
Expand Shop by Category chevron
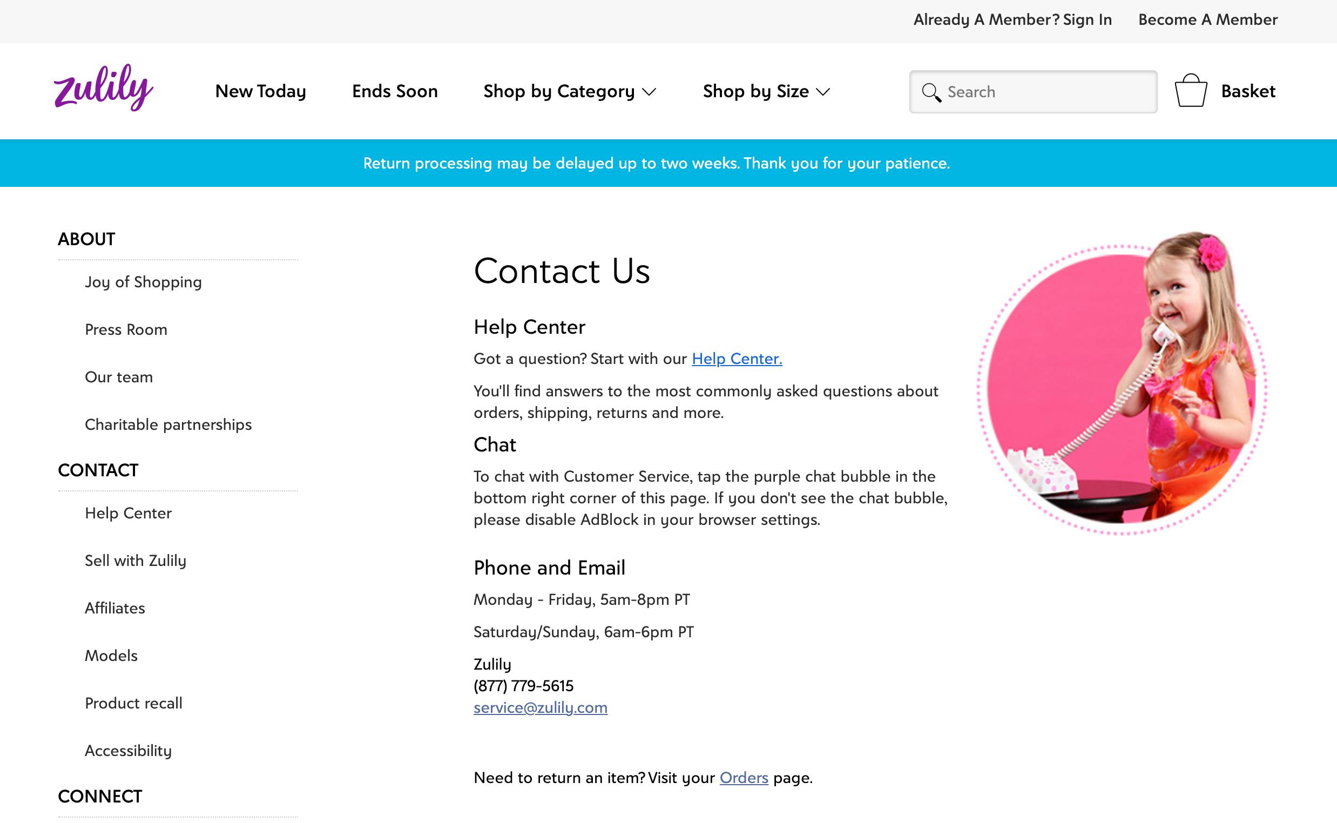[x=649, y=92]
